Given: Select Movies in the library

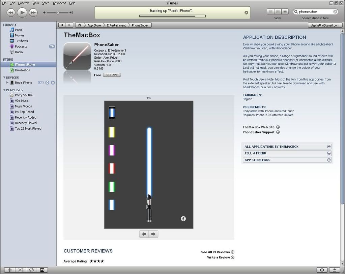Looking at the screenshot, I should (x=20, y=35).
